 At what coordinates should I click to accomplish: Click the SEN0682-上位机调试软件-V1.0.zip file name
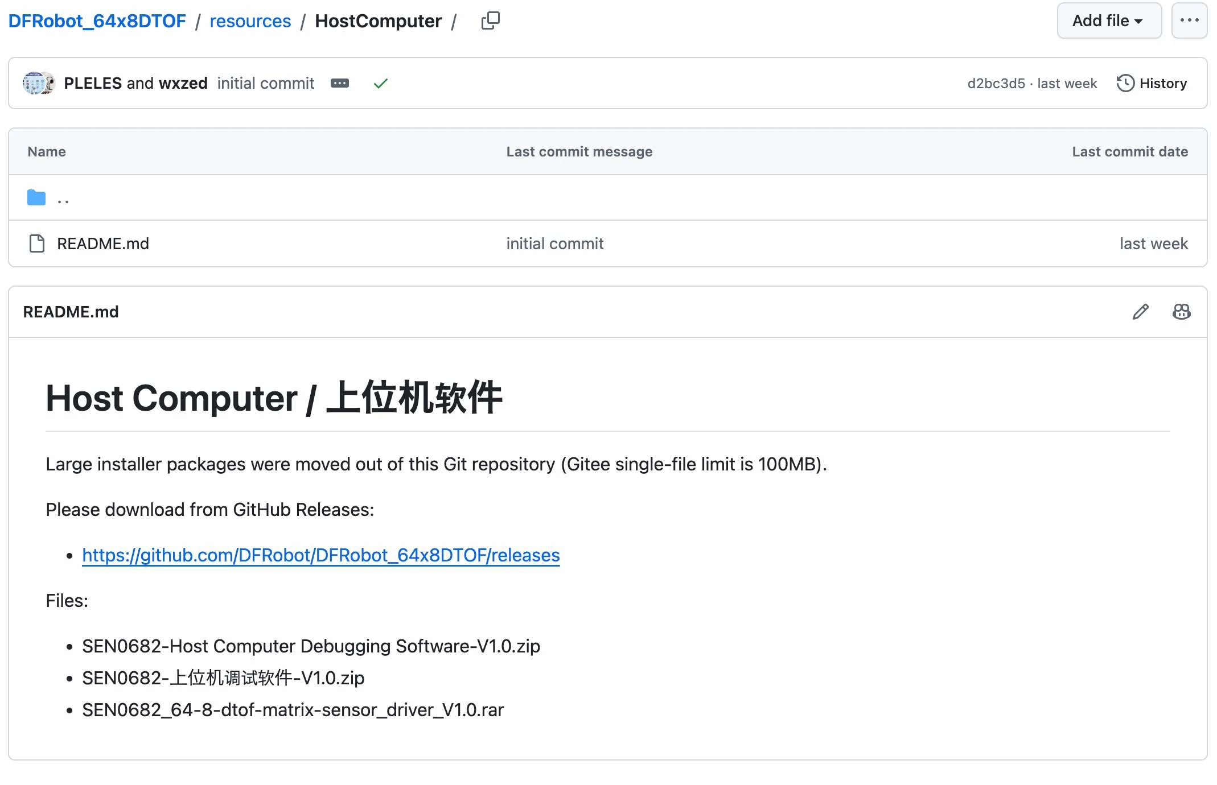(223, 678)
